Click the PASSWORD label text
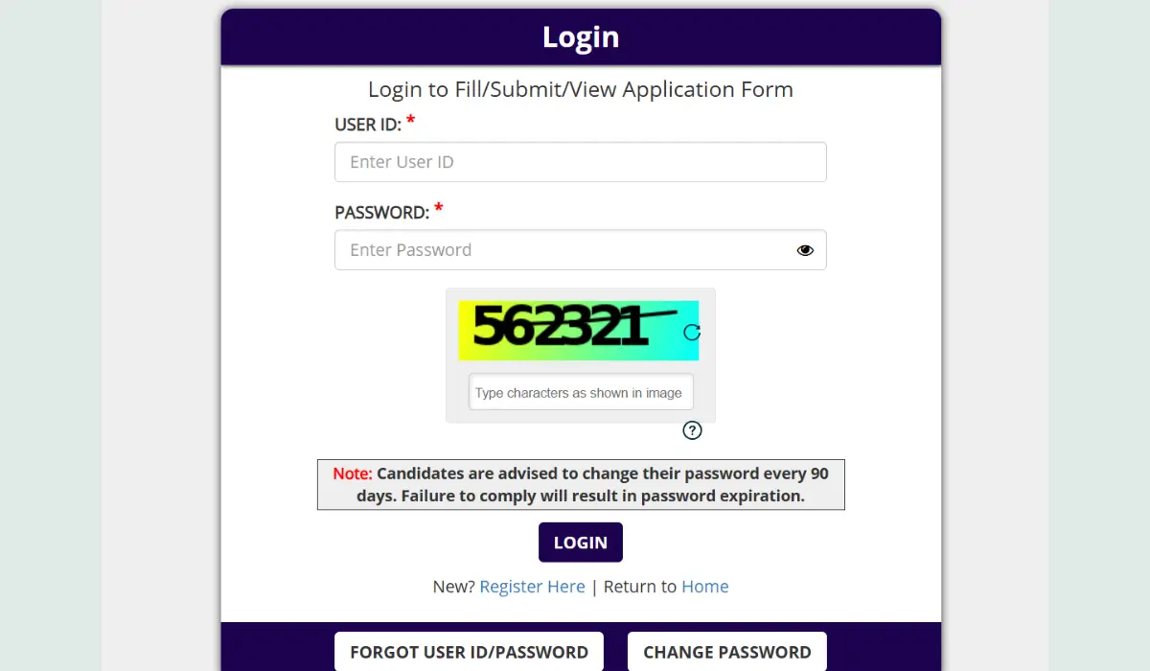The height and width of the screenshot is (671, 1150). coord(381,213)
